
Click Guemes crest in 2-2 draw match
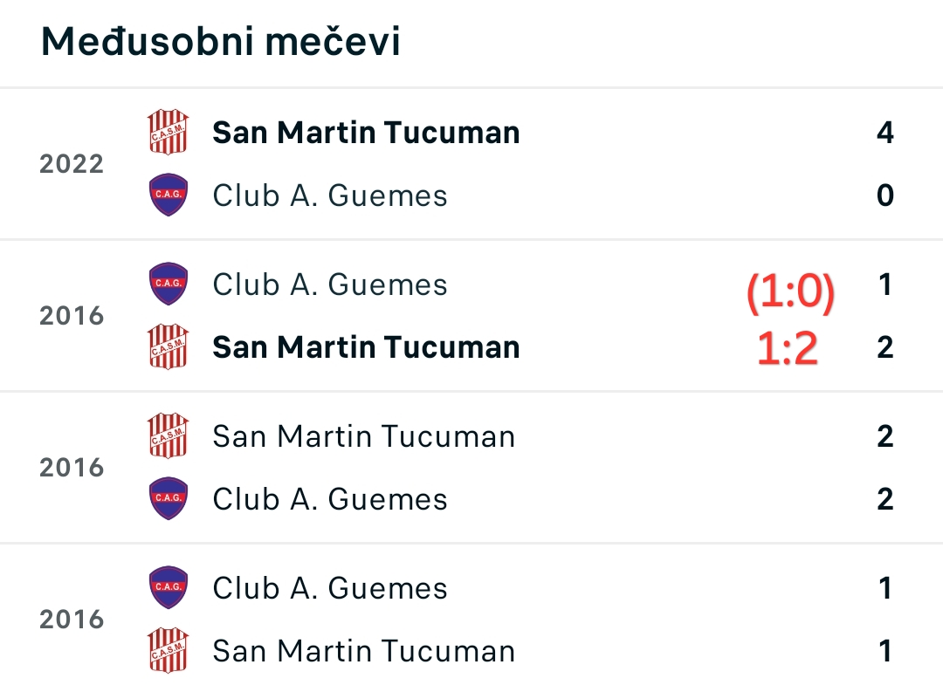click(169, 498)
